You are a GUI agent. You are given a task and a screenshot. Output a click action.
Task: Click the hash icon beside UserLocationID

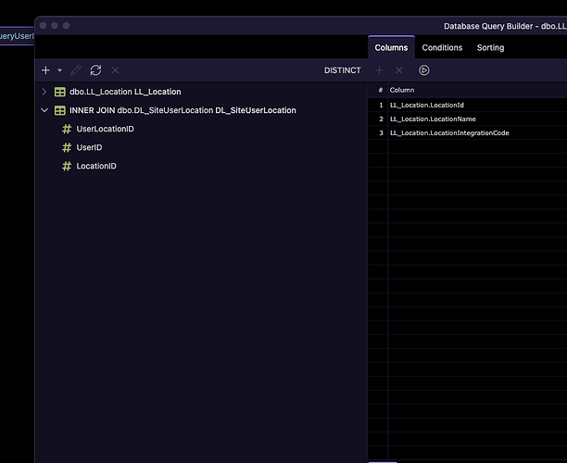pyautogui.click(x=67, y=129)
